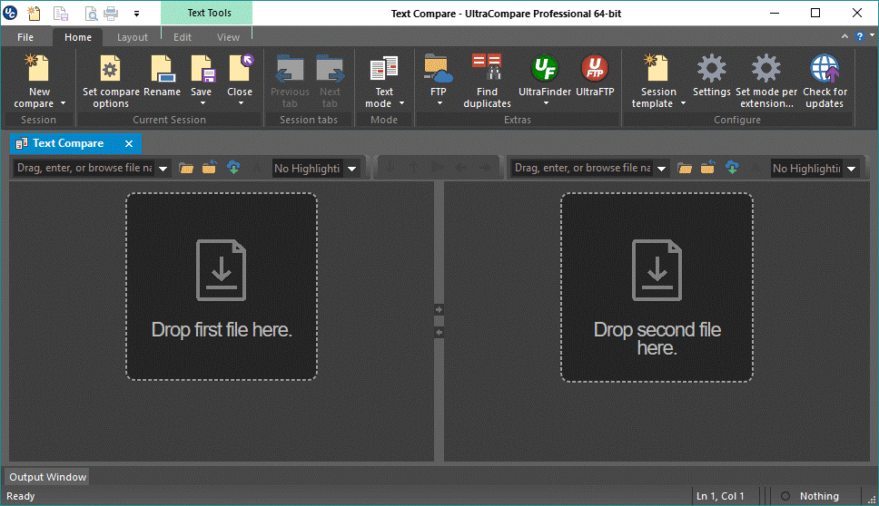
Task: Click the copy-to-left arrow on center divider
Action: [439, 333]
